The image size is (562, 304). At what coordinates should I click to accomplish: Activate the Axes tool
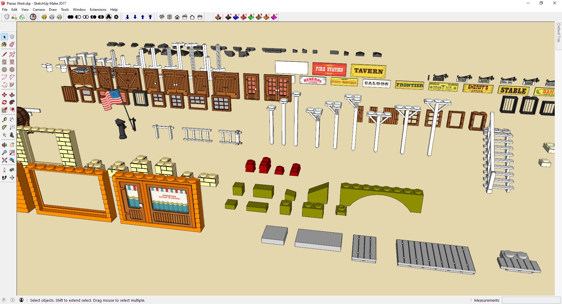click(x=4, y=135)
